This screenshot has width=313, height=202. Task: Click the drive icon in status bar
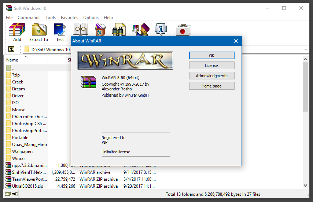(8, 194)
